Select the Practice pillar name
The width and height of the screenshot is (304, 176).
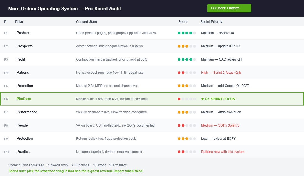tap(23, 152)
